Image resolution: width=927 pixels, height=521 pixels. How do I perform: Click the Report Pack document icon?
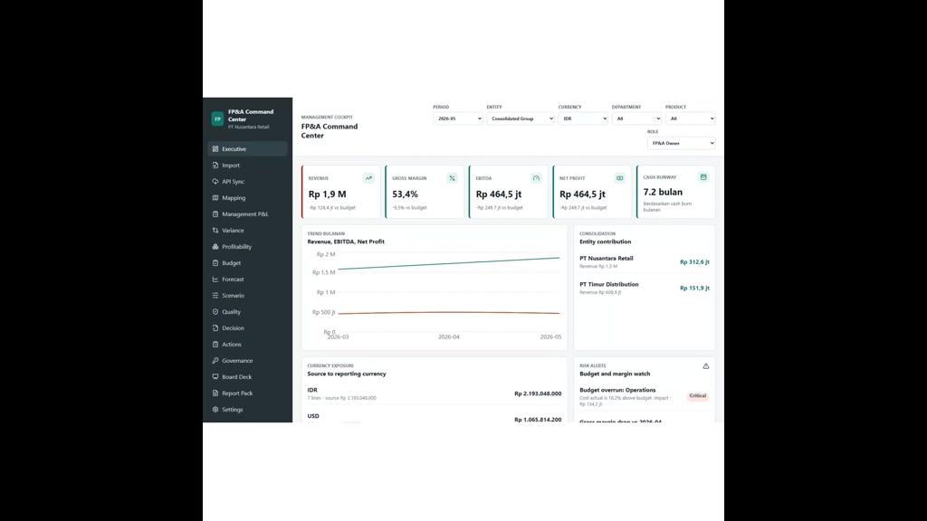pos(215,393)
